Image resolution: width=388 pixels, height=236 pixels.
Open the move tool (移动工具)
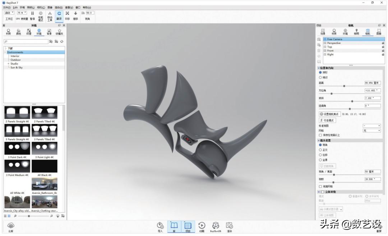click(x=50, y=16)
